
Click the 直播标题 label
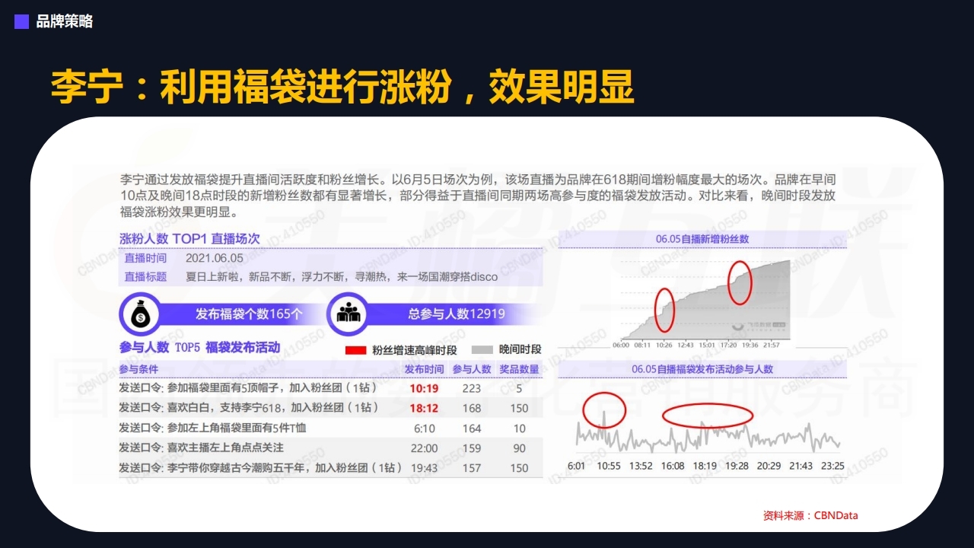point(145,276)
